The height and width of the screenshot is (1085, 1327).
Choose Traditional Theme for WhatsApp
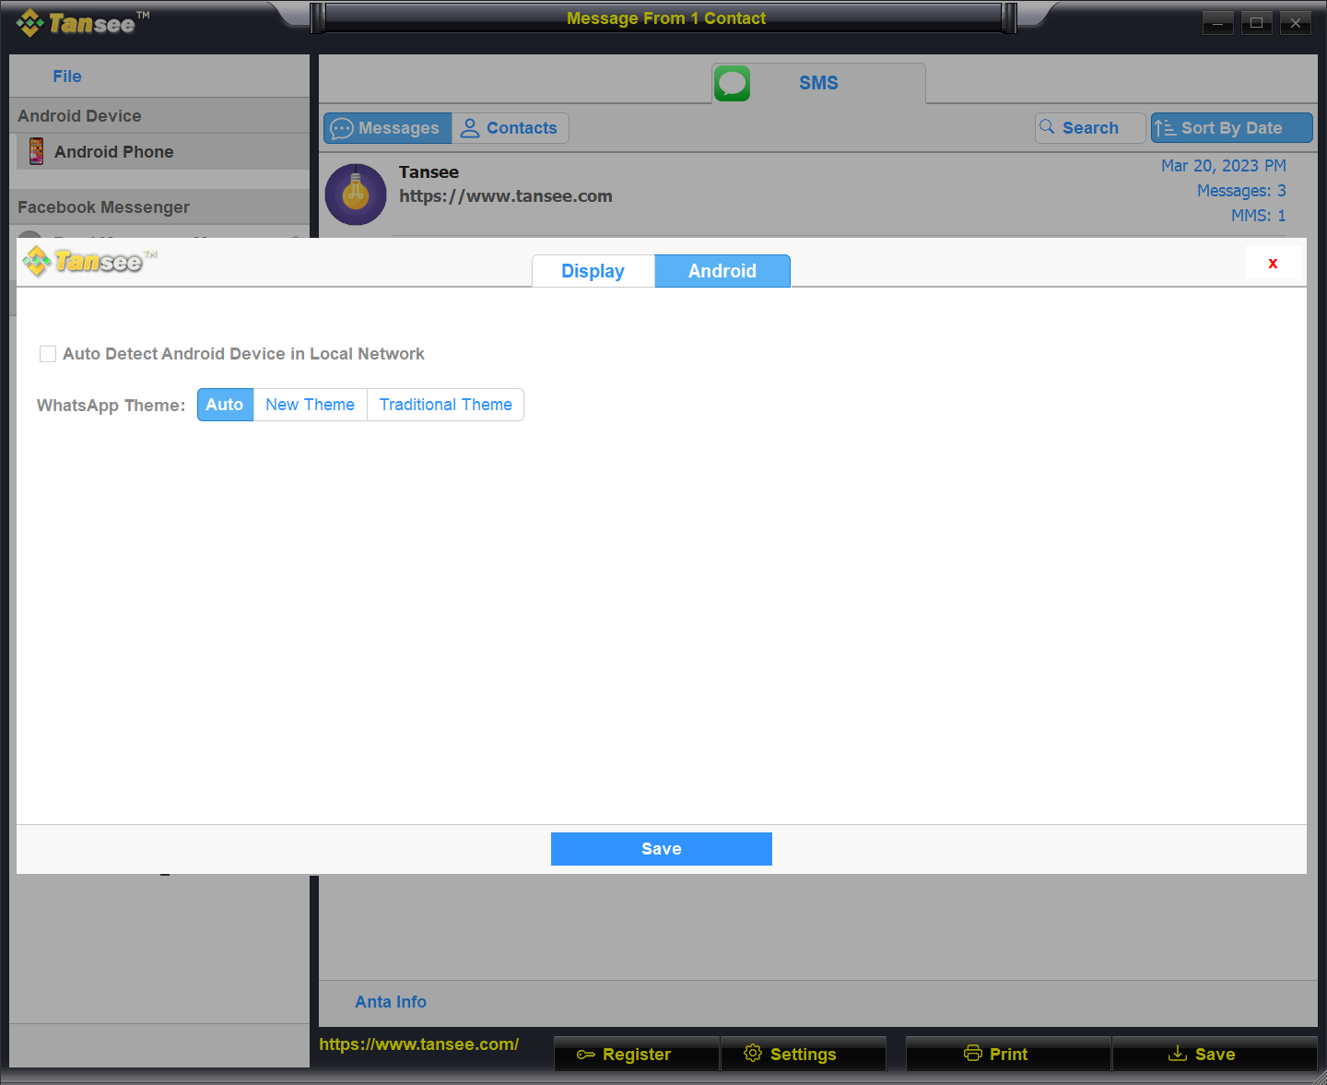pyautogui.click(x=446, y=405)
